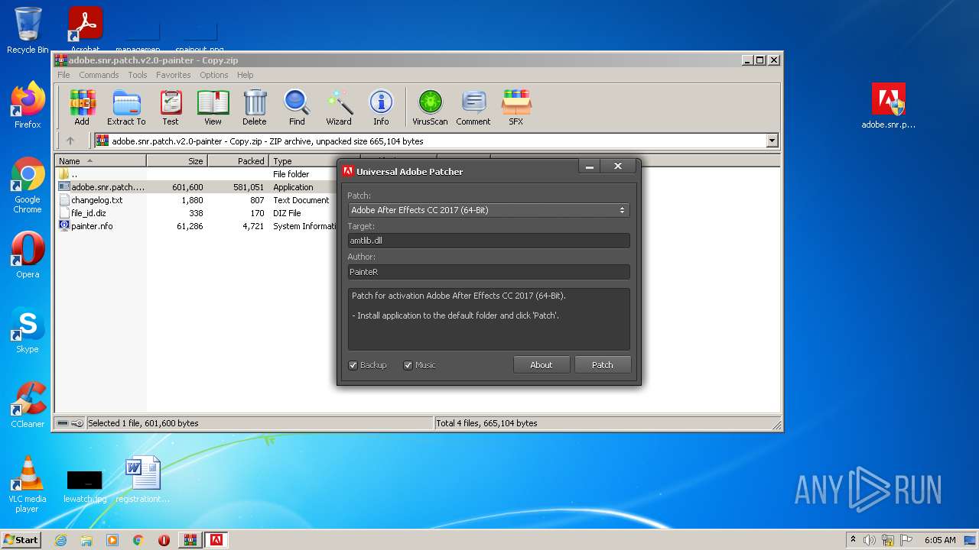
Task: Open the CCleaner desktop shortcut
Action: tap(28, 405)
